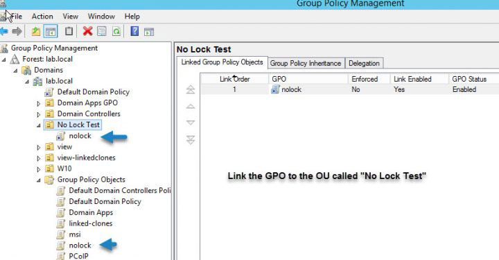Click the linked nolock shortcut icon under No Lock Test
Image resolution: width=499 pixels, height=260 pixels.
coord(60,136)
